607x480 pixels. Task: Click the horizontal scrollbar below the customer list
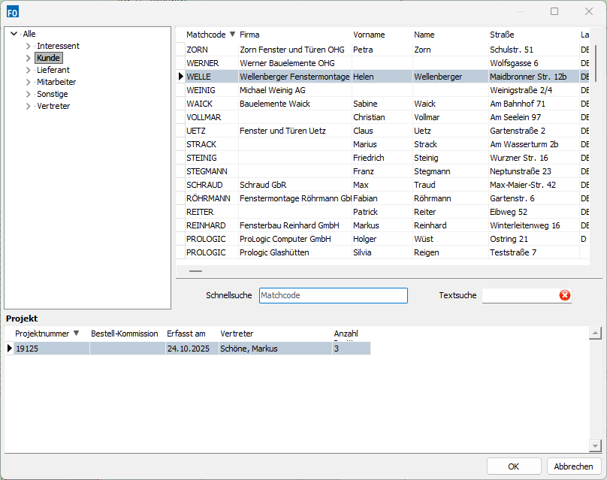195,270
